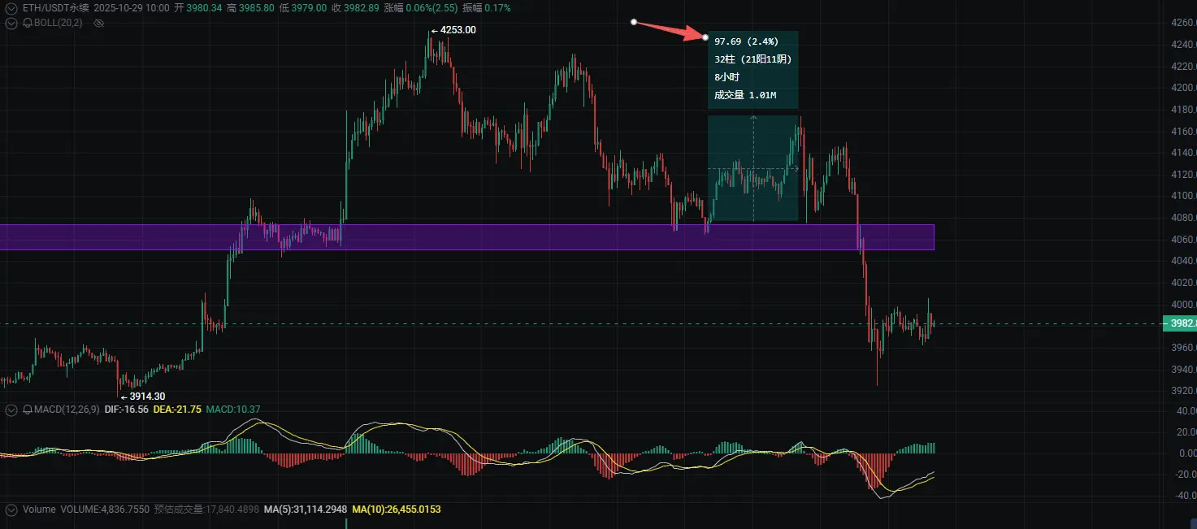The width and height of the screenshot is (1197, 529).
Task: Click the 开 3980.34 open price value
Action: coord(198,7)
